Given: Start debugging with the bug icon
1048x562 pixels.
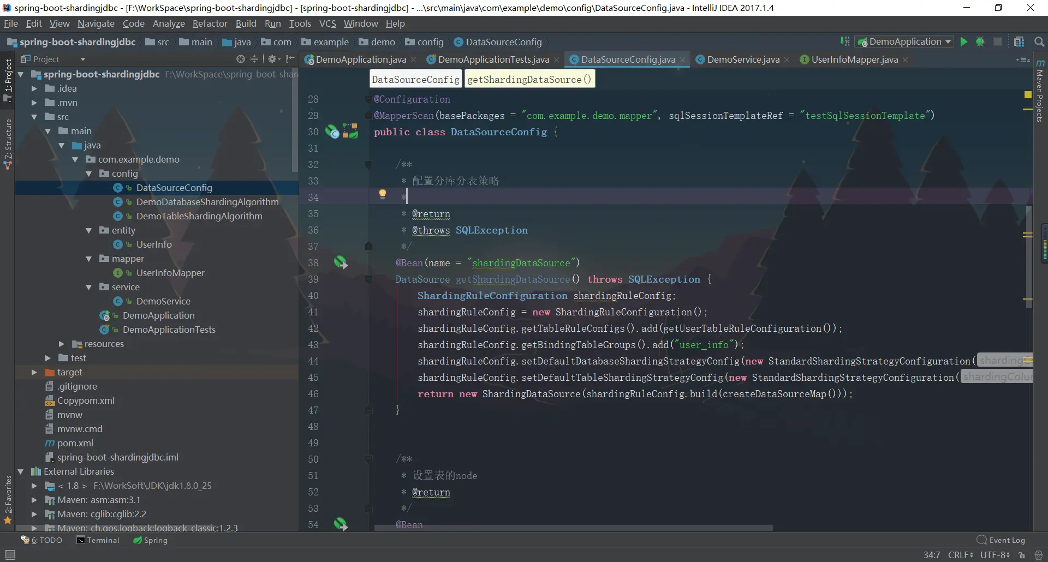Looking at the screenshot, I should tap(981, 42).
